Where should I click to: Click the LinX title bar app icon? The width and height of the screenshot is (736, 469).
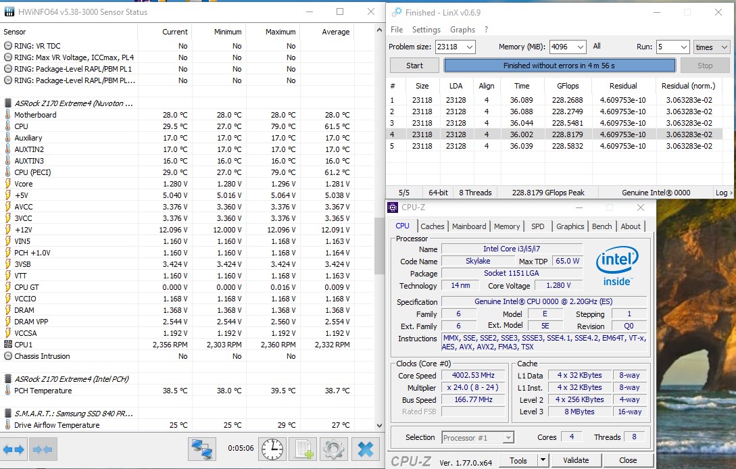[x=397, y=12]
